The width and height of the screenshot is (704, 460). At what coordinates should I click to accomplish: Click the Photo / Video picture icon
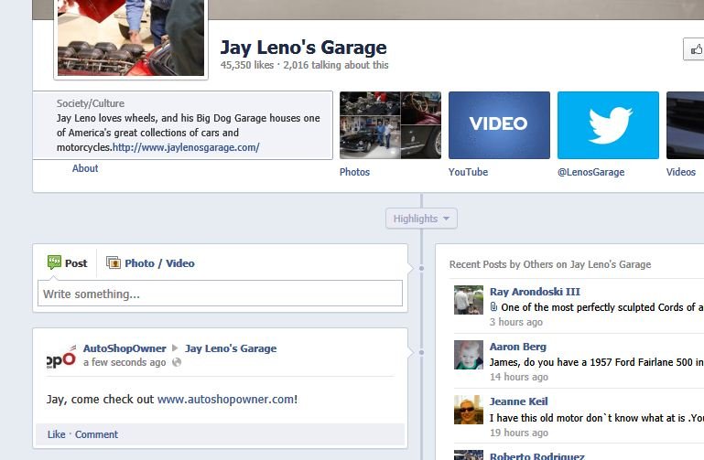point(114,262)
